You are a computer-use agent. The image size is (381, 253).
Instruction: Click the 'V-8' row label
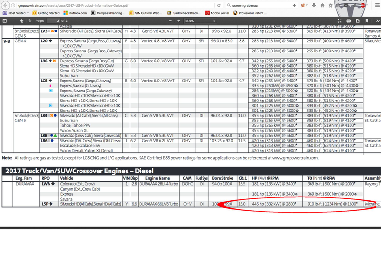7,41
